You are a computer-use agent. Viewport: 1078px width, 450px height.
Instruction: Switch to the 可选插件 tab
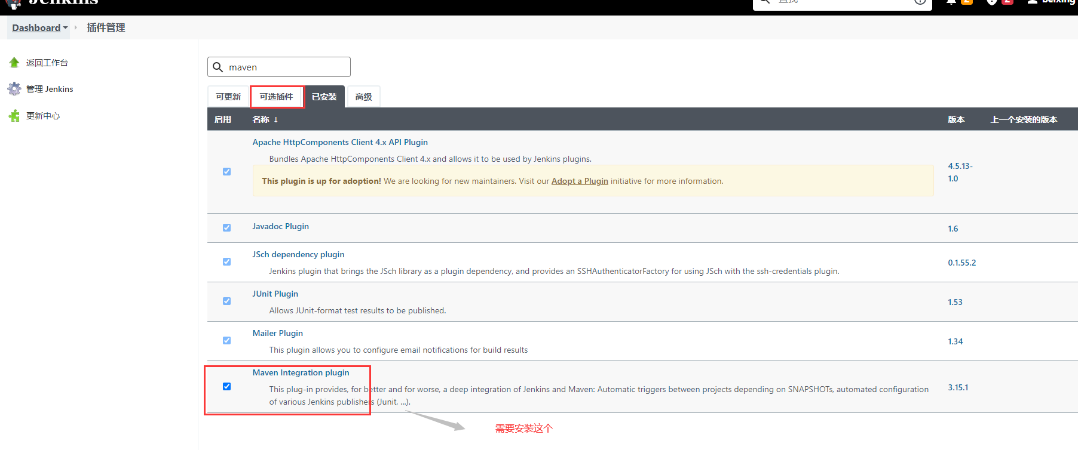coord(276,97)
